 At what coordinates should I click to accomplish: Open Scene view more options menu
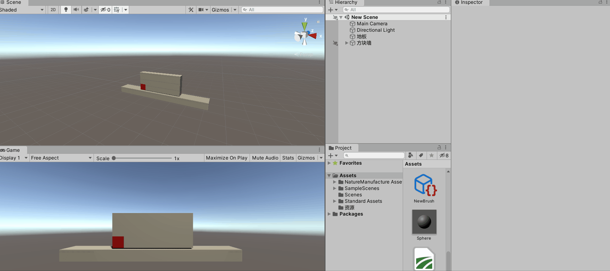click(319, 2)
